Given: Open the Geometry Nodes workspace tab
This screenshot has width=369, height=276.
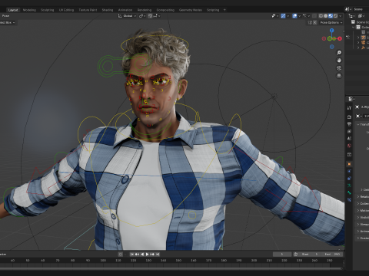Looking at the screenshot, I should 191,10.
